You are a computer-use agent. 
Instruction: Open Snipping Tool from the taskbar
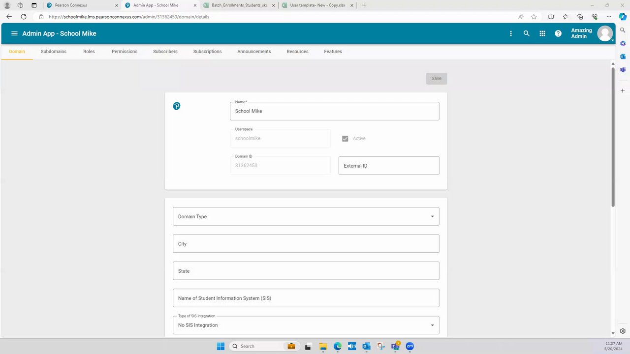380,346
